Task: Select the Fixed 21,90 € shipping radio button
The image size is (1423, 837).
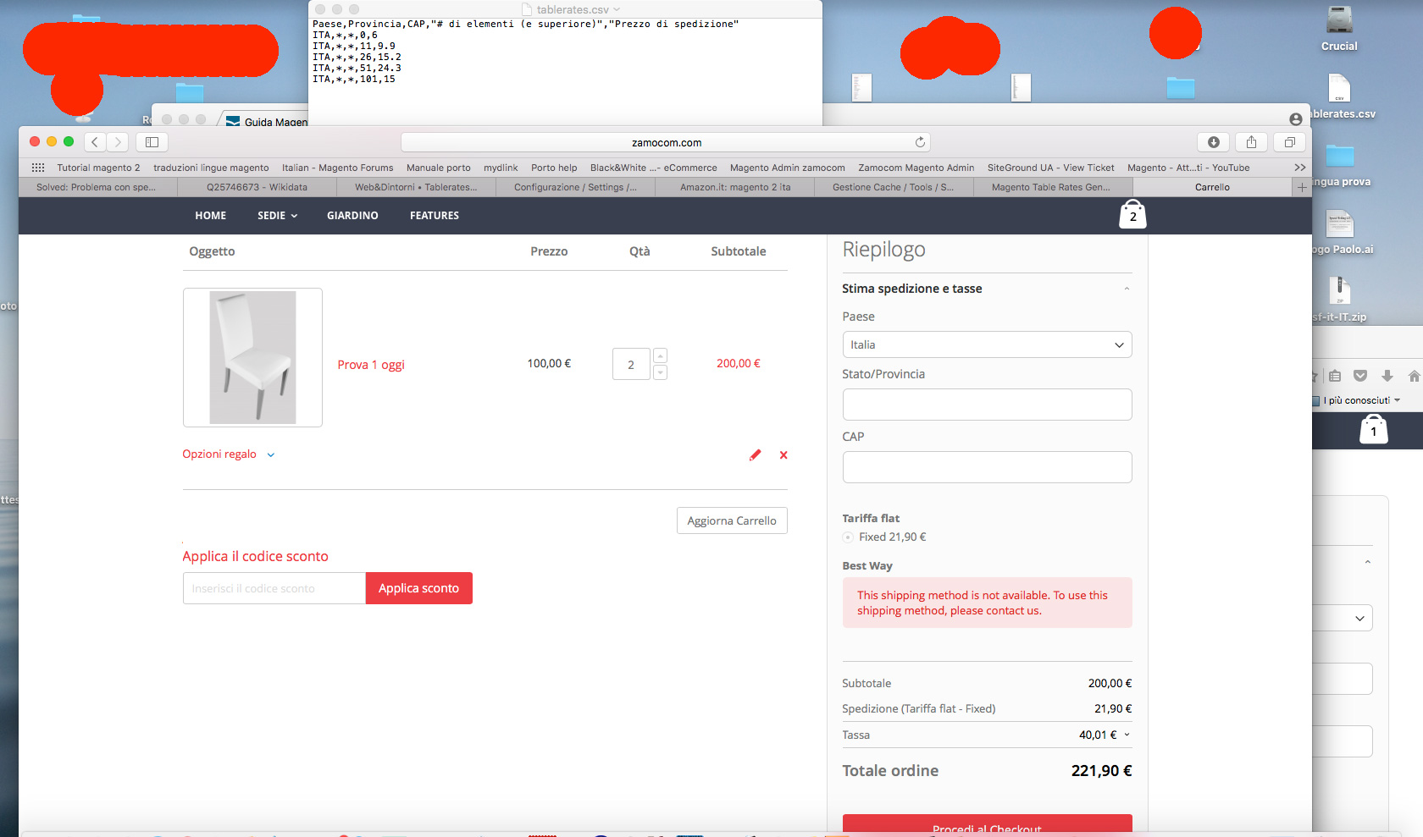Action: [x=847, y=537]
